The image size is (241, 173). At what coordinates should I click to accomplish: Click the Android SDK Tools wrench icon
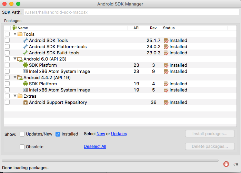coord(25,41)
